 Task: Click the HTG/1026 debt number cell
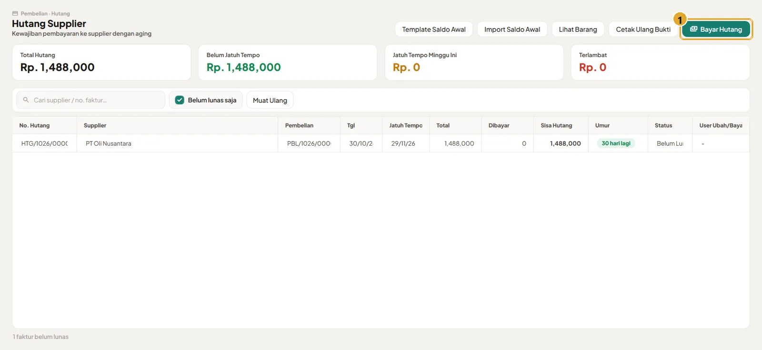[44, 143]
